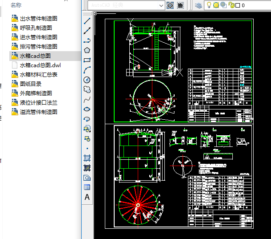
Task: Toggle layer 0 lock icon
Action: pos(231,5)
